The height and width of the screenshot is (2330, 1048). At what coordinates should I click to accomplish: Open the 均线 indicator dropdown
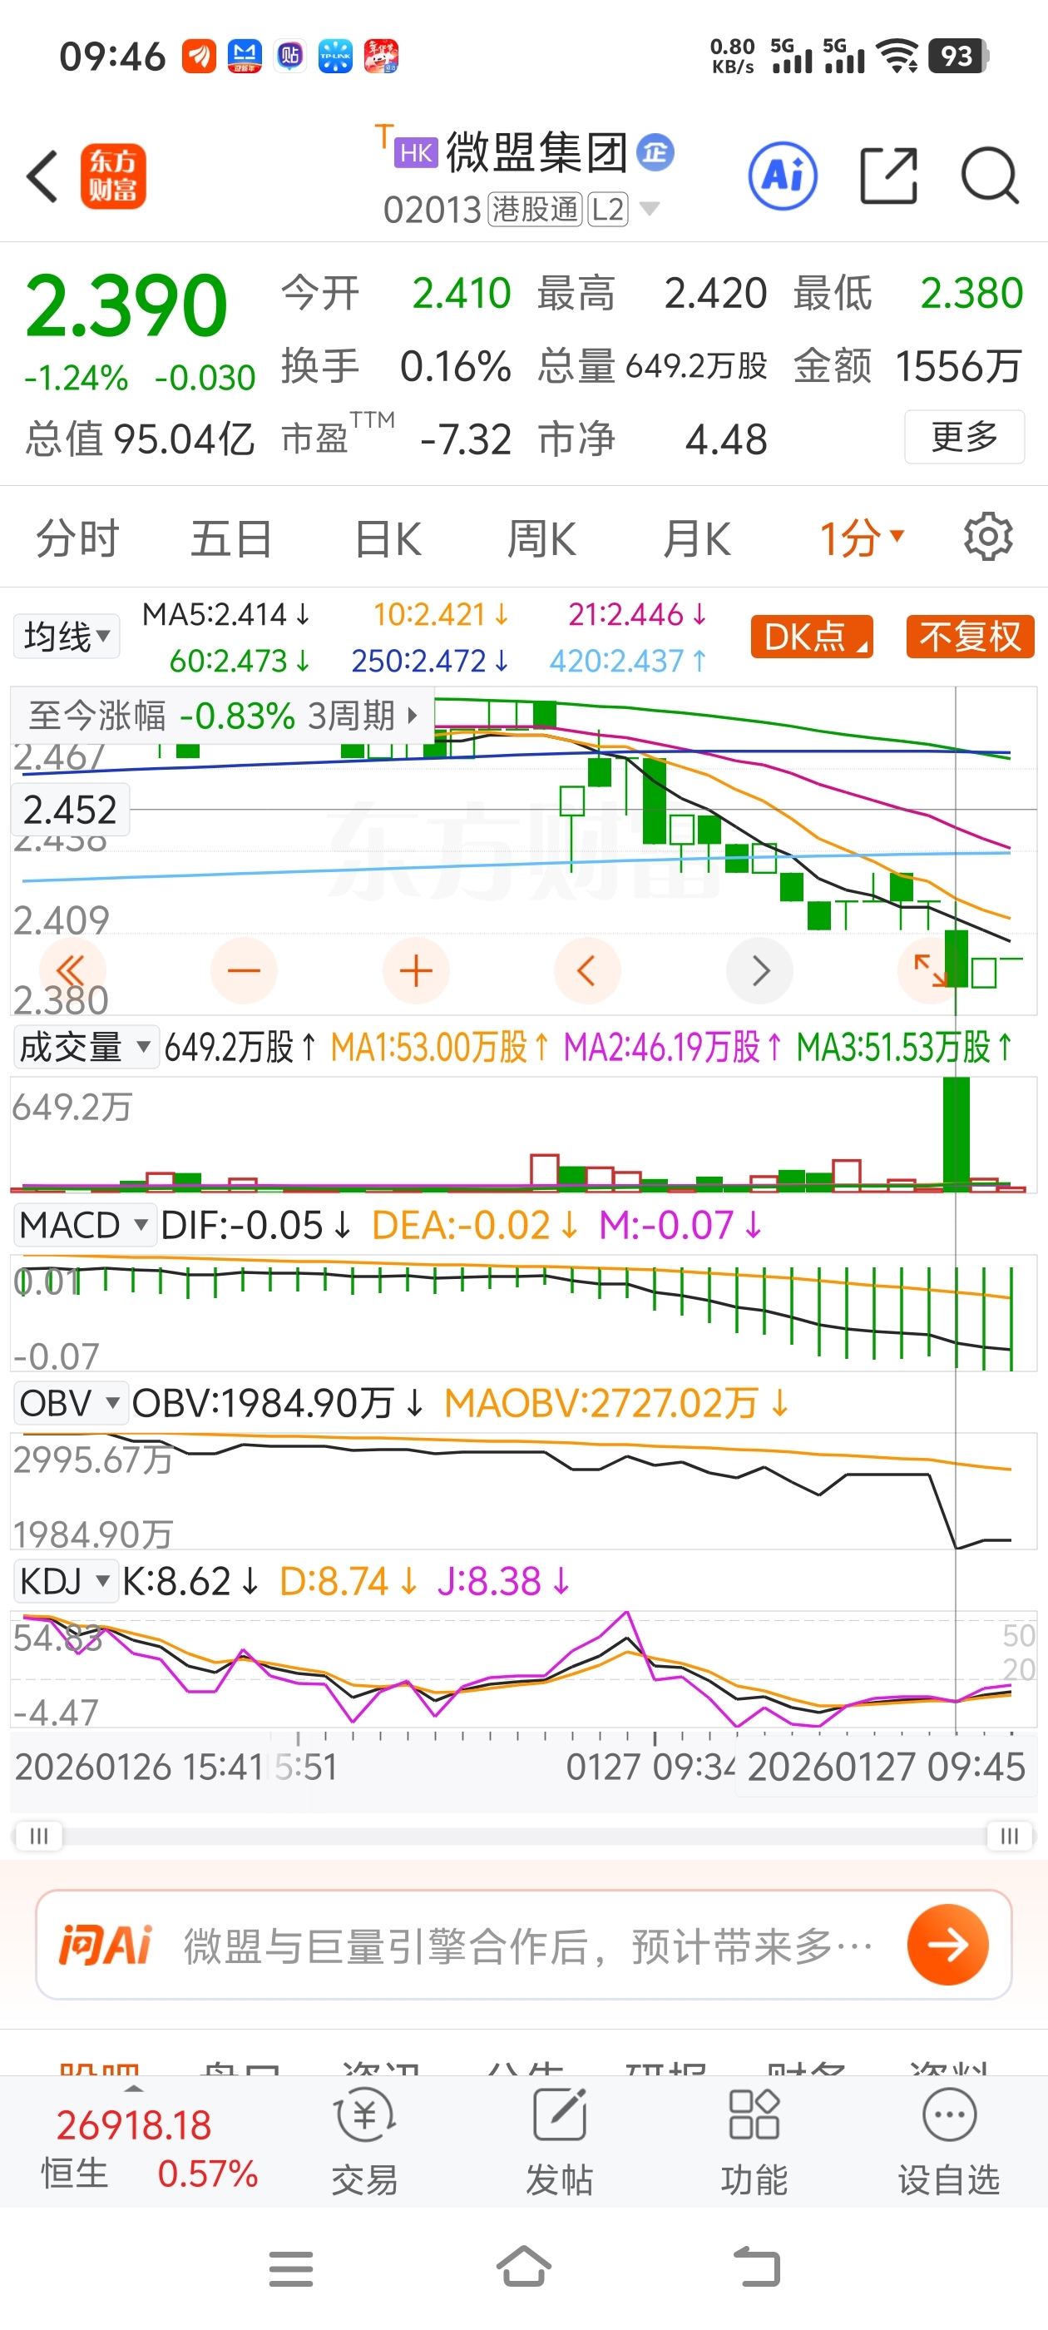point(66,637)
